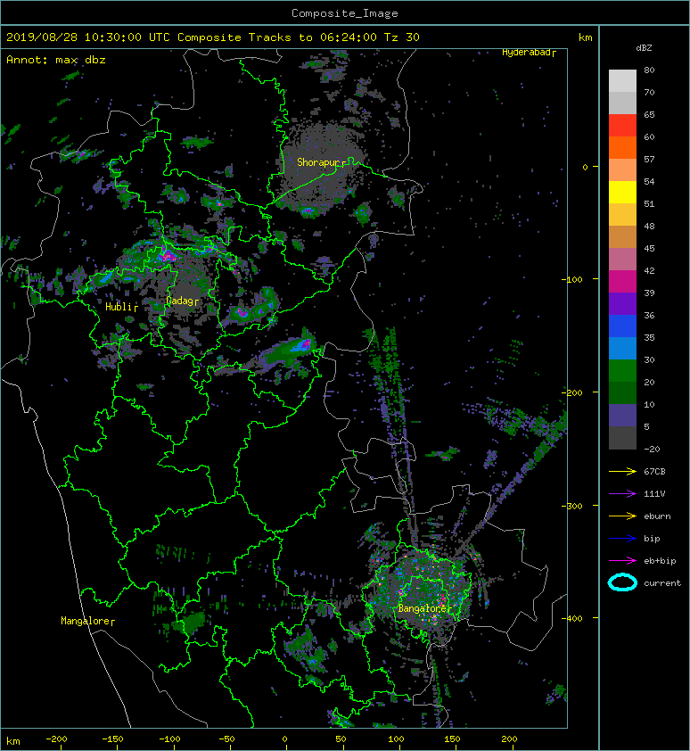Image resolution: width=690 pixels, height=751 pixels.
Task: Click the Hubli city label
Action: 121,307
